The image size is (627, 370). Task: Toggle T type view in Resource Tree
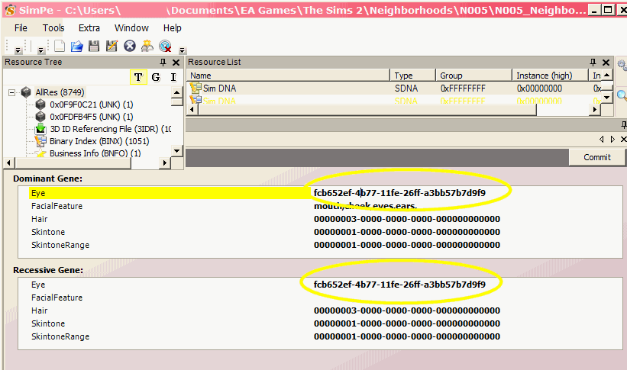click(138, 77)
